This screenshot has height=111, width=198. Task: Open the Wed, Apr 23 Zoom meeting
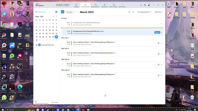112,75
